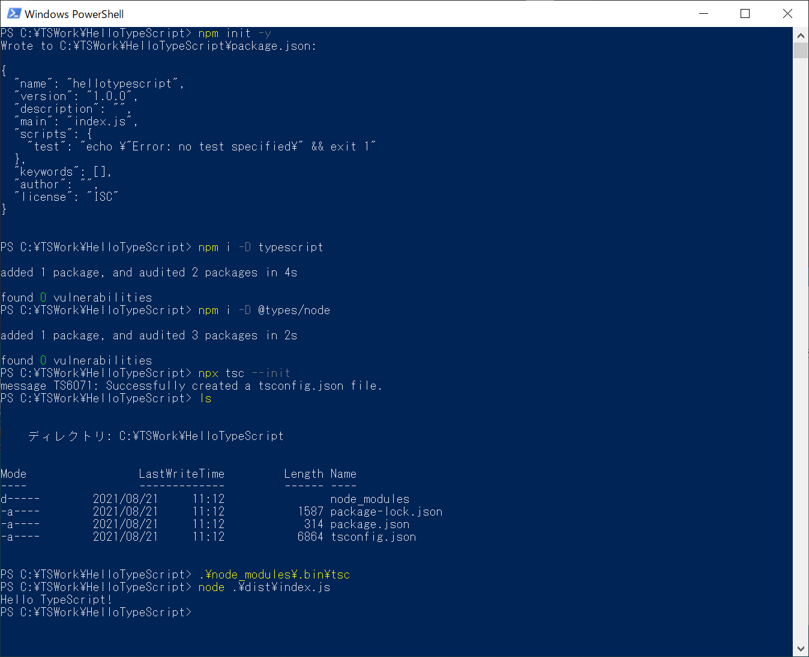Click the '314' length value
Image resolution: width=809 pixels, height=657 pixels.
point(314,525)
